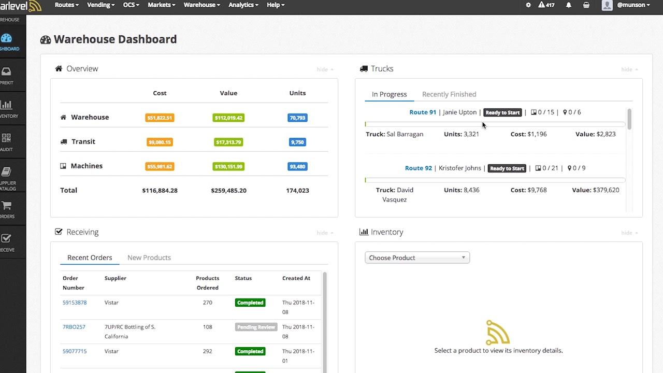Open the Inventory sidebar chart icon
The image size is (663, 373).
pyautogui.click(x=6, y=105)
